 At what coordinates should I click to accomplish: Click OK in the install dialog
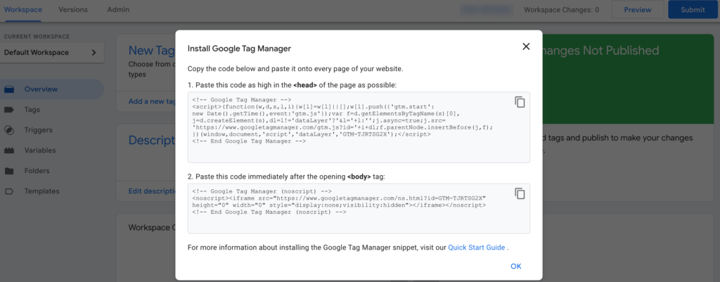tap(515, 267)
